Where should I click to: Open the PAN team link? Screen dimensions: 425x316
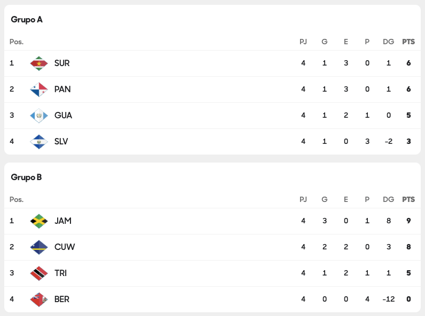(x=62, y=89)
